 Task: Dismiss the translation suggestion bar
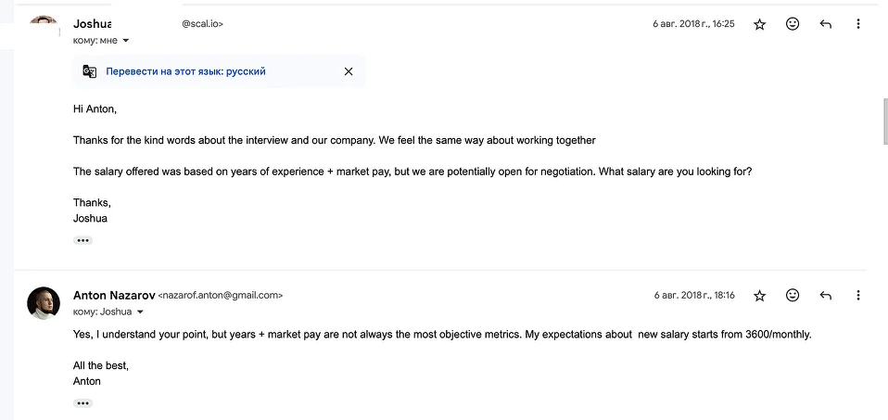click(x=349, y=71)
